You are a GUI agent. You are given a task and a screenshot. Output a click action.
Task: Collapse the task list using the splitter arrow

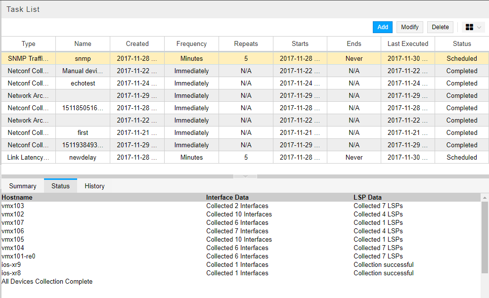click(x=245, y=176)
